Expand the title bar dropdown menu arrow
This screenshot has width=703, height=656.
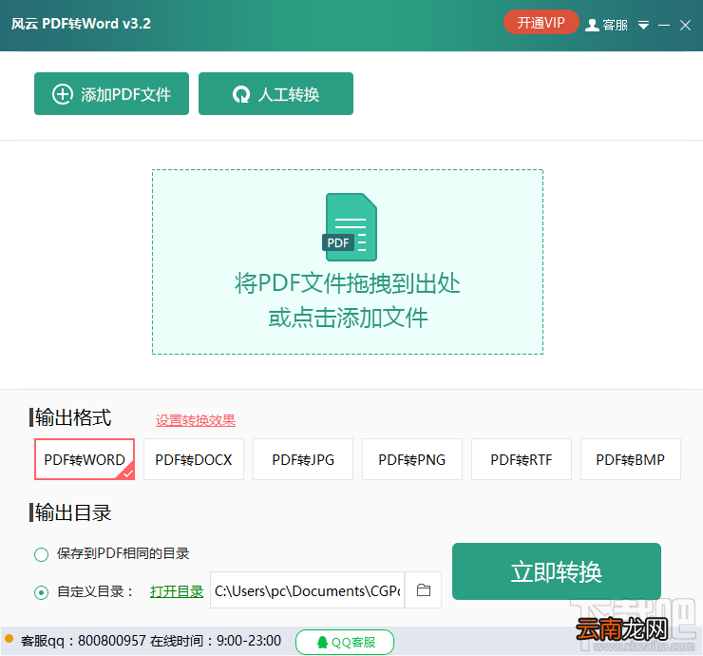point(643,25)
